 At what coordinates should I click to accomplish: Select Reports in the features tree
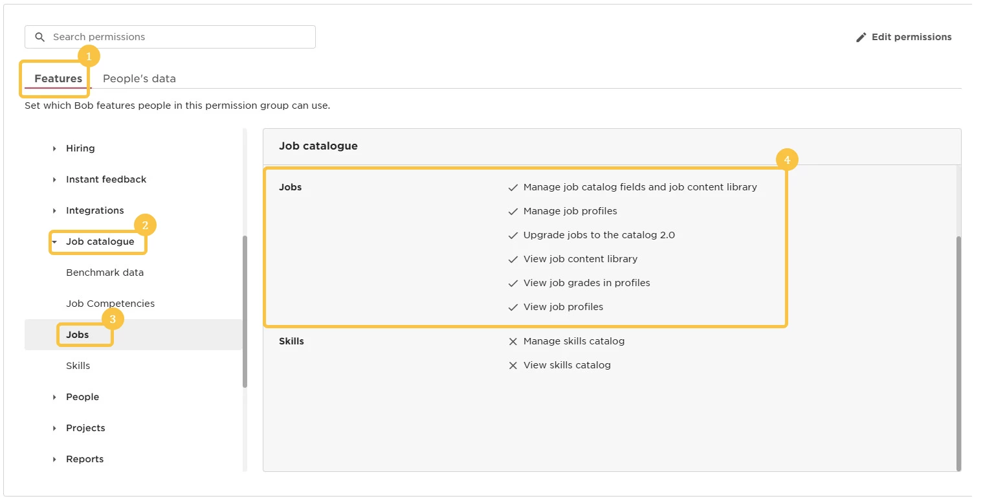coord(85,459)
